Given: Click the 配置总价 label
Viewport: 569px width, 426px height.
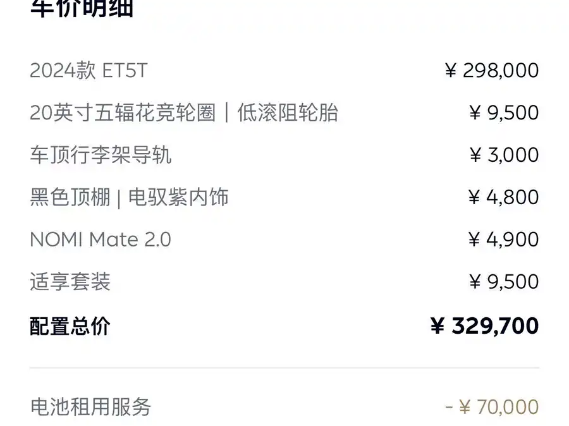Looking at the screenshot, I should pos(70,326).
